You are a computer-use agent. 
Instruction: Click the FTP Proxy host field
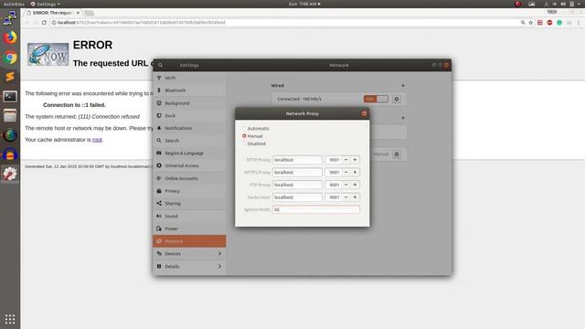click(x=297, y=185)
